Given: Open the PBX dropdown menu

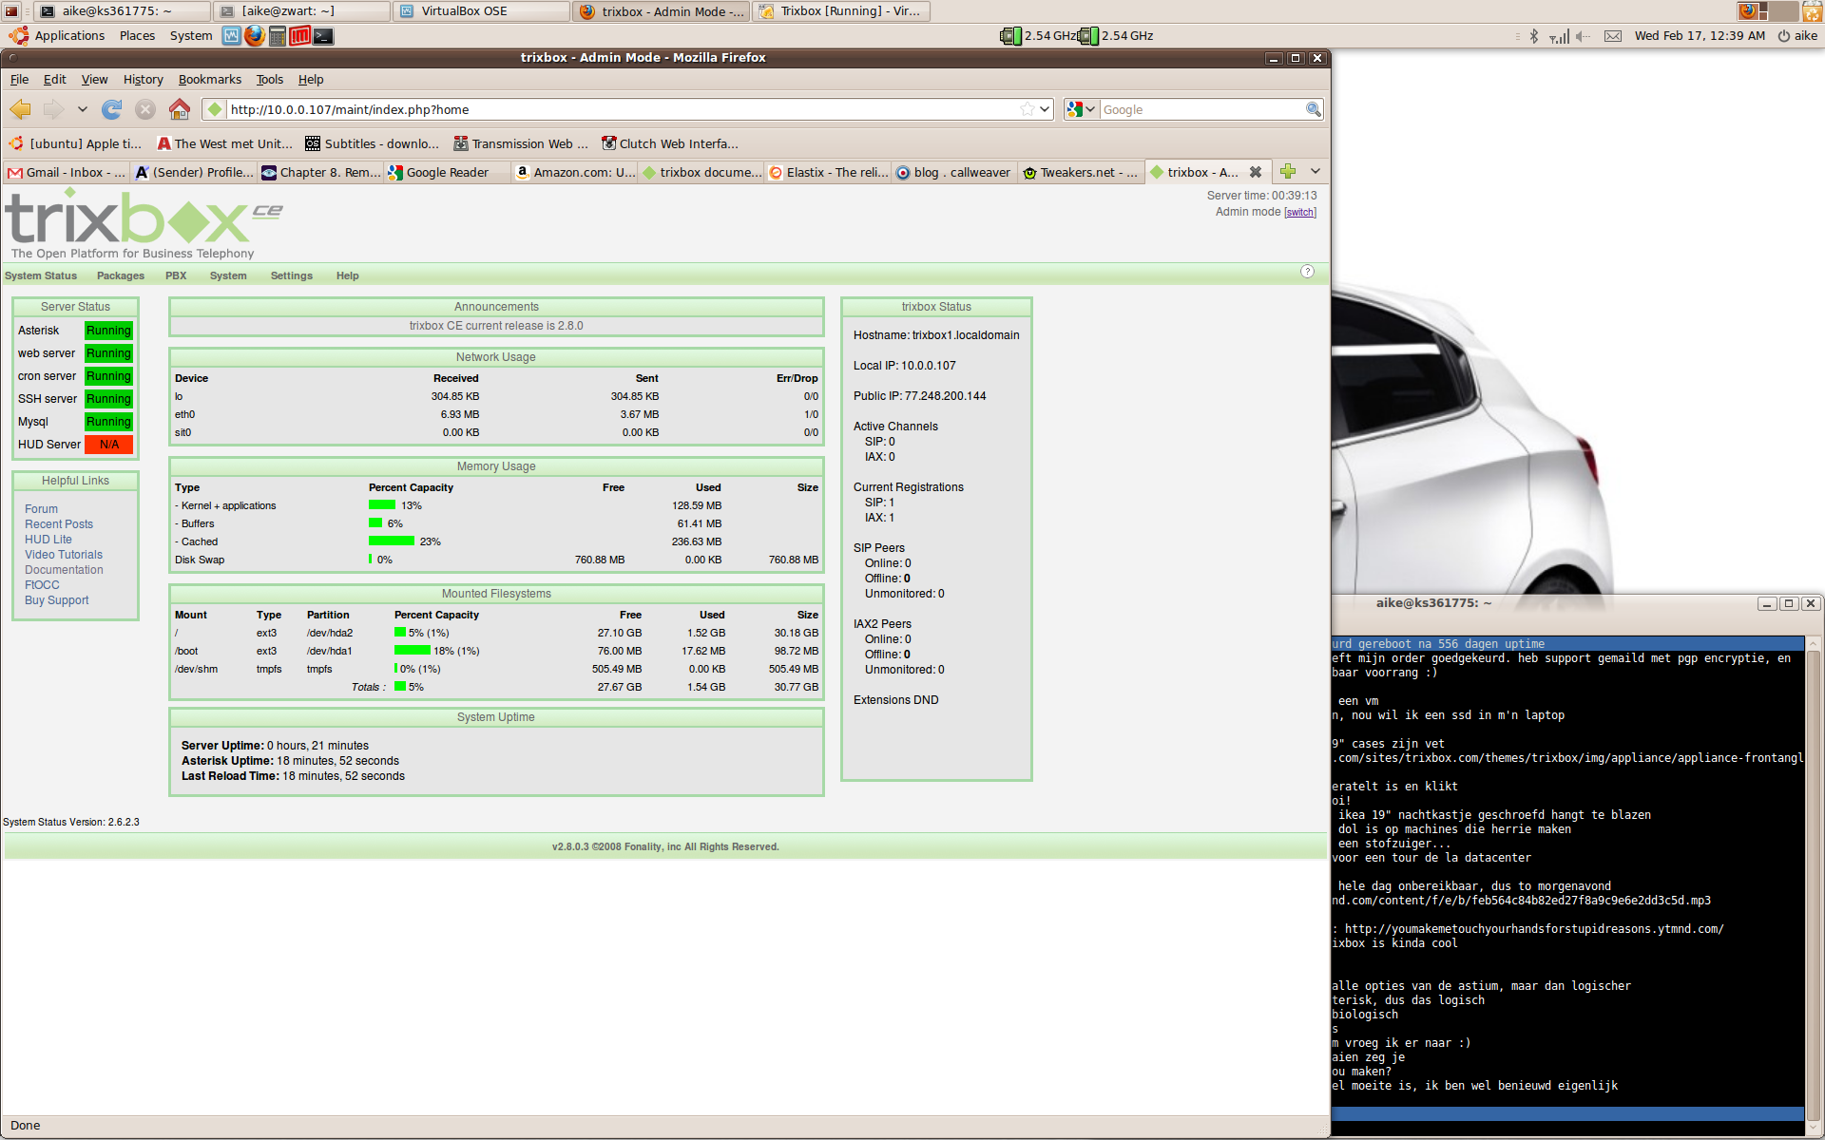Looking at the screenshot, I should click(176, 275).
